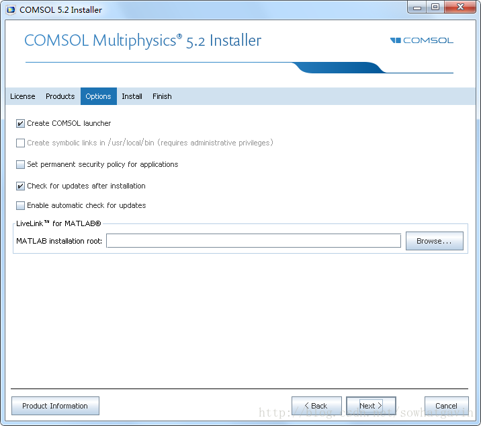Cancel the COMSOL installation
481x426 pixels.
[x=446, y=406]
